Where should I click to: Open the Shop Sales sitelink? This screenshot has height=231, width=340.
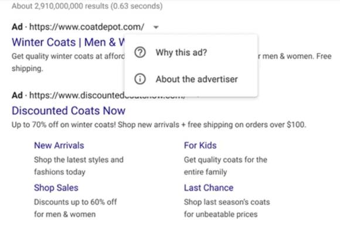coord(56,188)
